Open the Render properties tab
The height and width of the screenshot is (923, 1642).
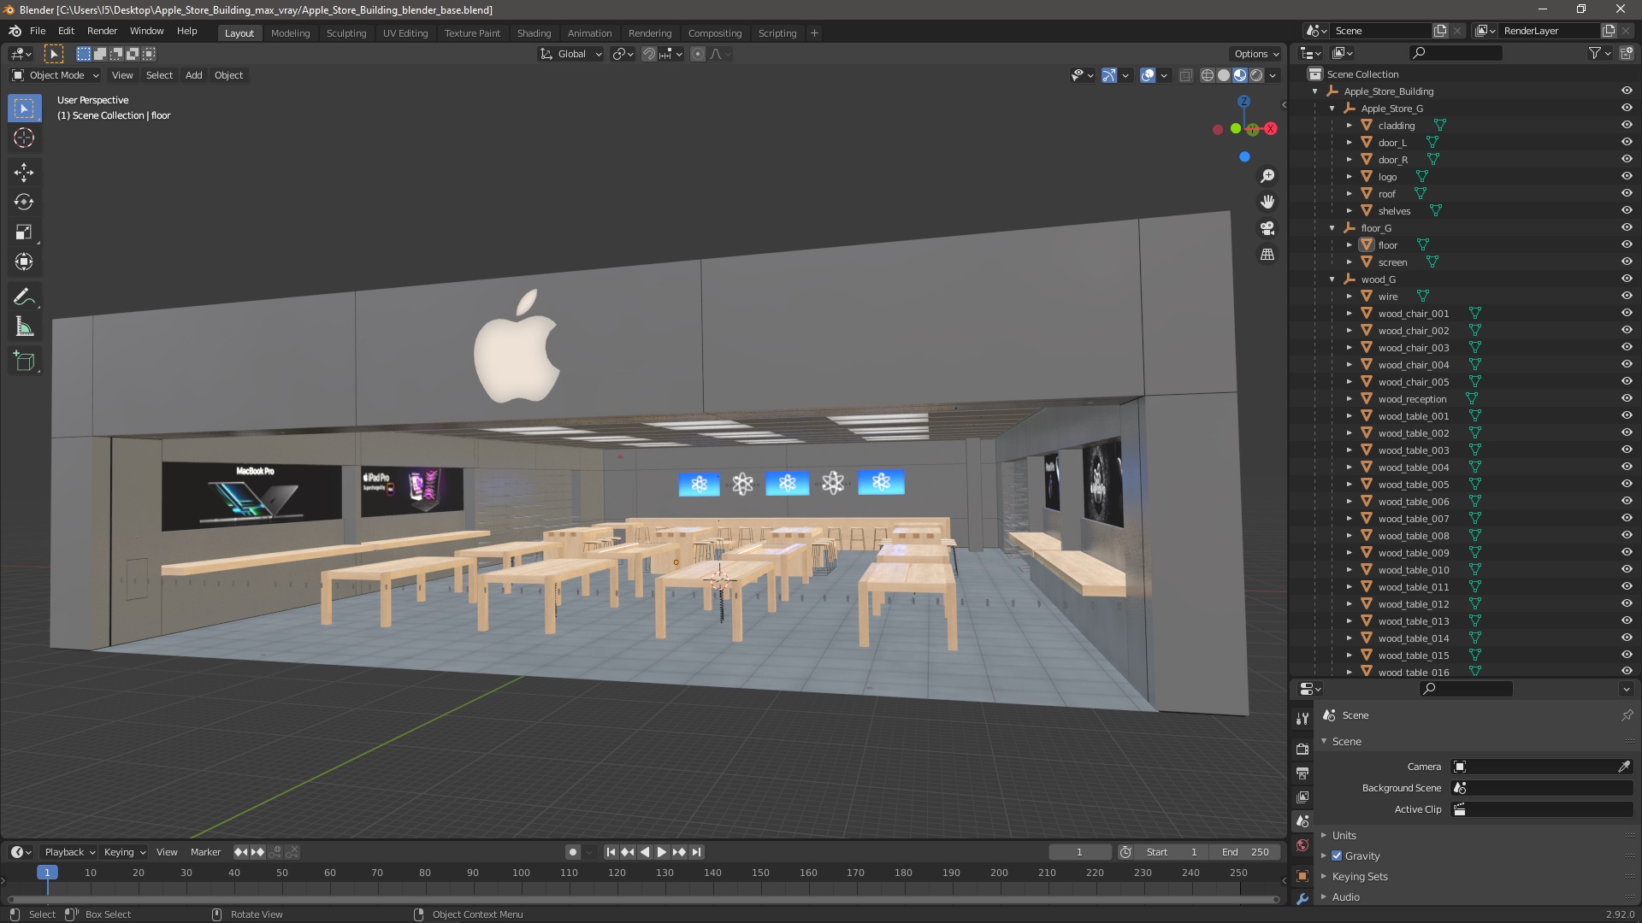(x=1302, y=749)
